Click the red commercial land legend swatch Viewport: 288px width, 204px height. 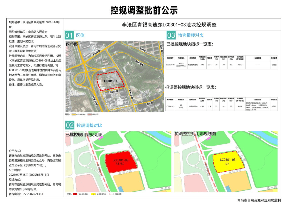[x=75, y=194]
